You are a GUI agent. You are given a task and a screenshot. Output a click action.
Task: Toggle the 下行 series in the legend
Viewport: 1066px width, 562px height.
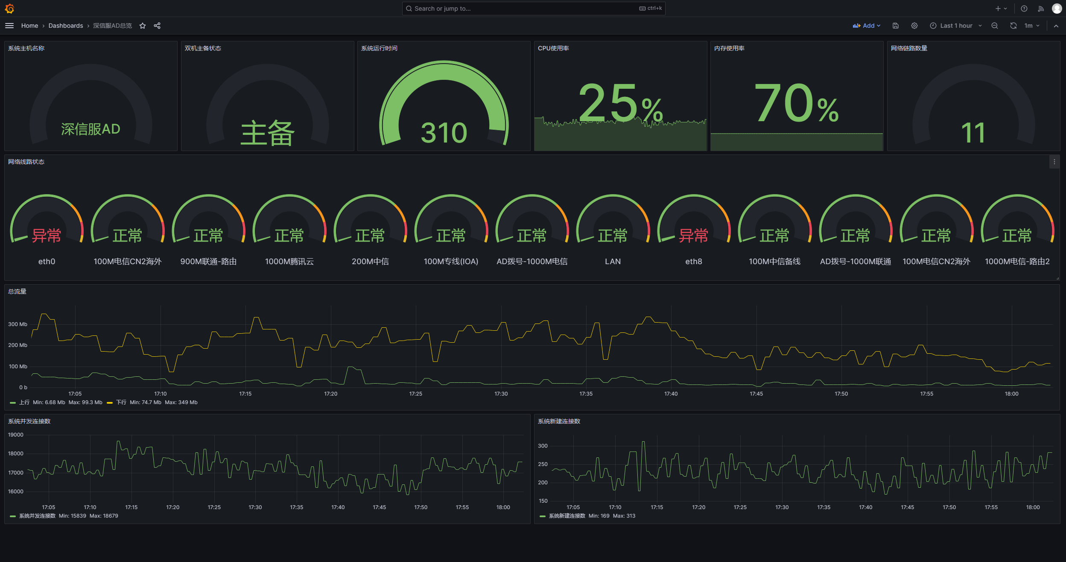pyautogui.click(x=121, y=402)
